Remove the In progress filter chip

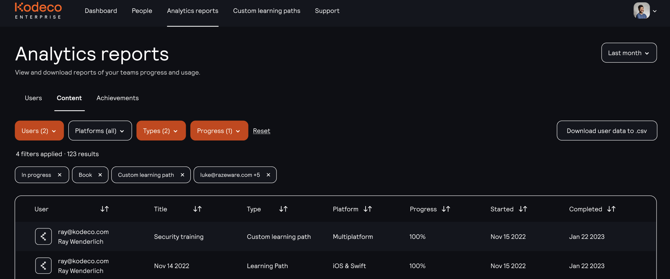click(60, 175)
